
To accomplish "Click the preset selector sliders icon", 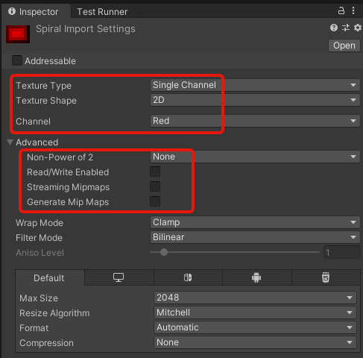I will (346, 28).
